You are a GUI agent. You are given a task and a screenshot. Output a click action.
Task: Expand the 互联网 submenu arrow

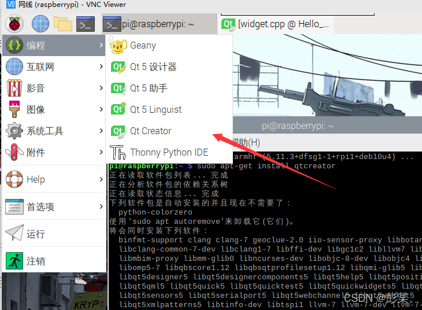pyautogui.click(x=101, y=67)
